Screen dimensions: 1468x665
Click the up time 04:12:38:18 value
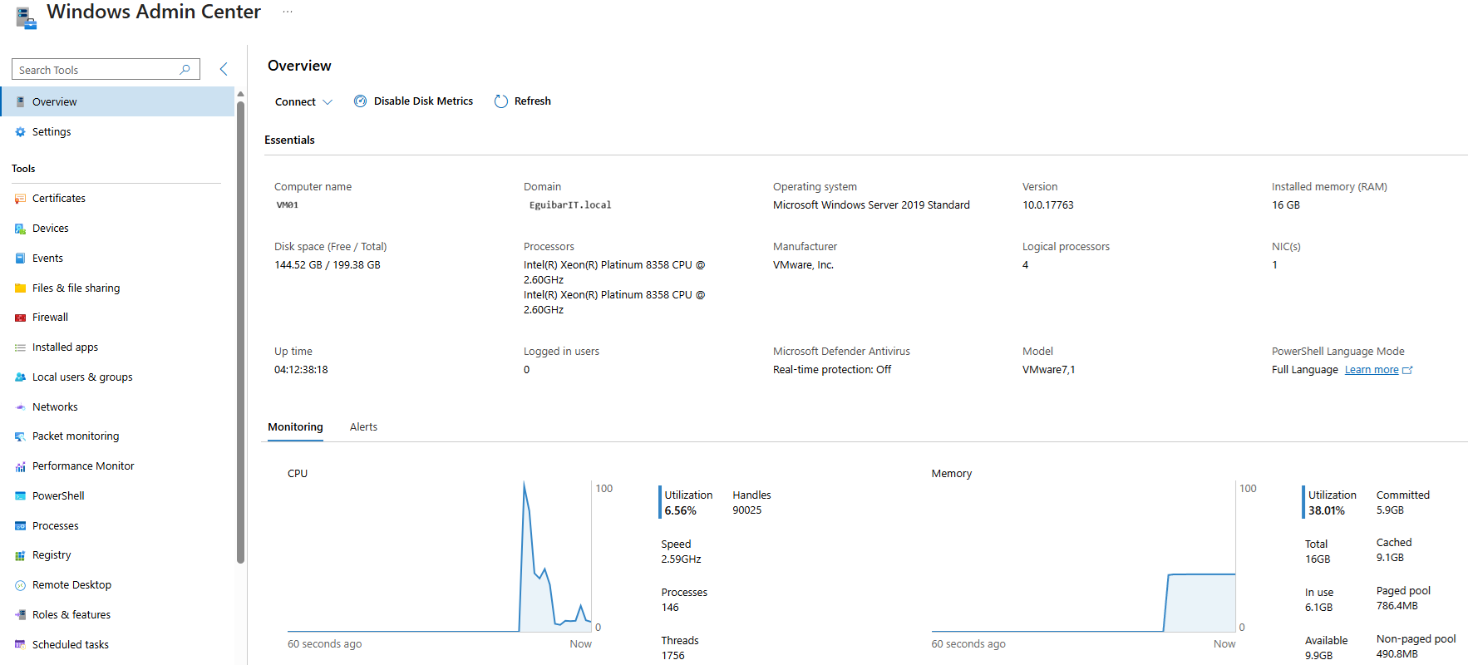301,370
